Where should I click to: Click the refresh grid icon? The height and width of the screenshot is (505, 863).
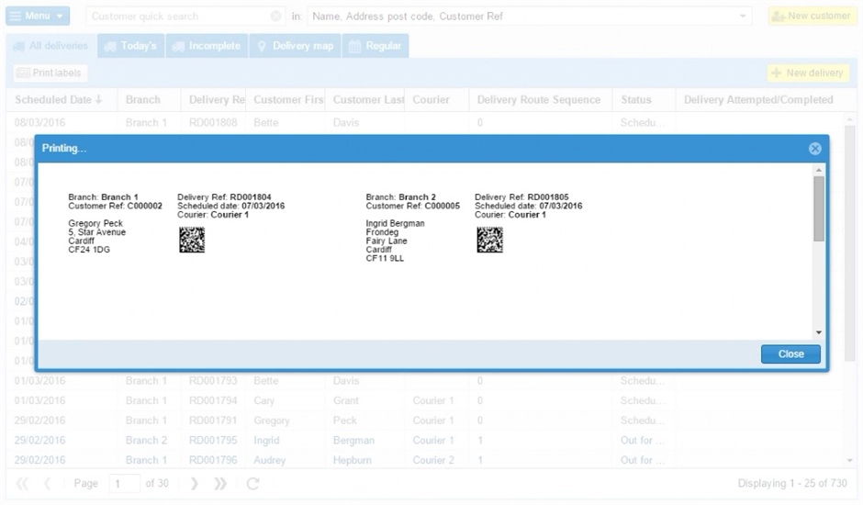coord(252,484)
